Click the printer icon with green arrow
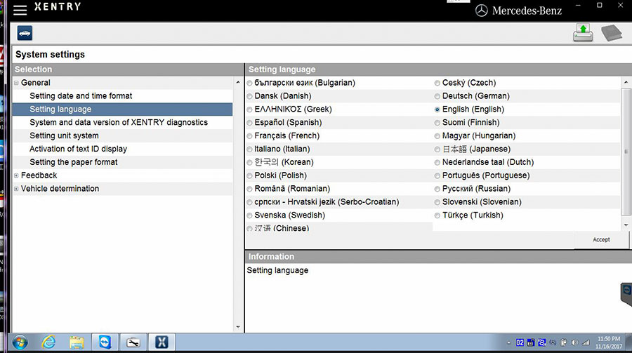The height and width of the screenshot is (353, 632). click(x=583, y=32)
